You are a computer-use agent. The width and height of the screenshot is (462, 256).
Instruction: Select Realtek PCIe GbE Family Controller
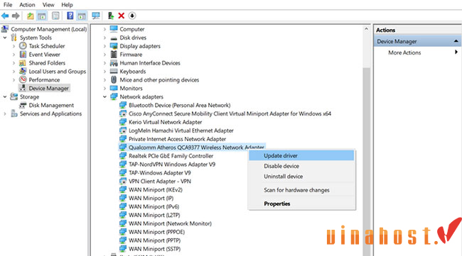coord(171,156)
